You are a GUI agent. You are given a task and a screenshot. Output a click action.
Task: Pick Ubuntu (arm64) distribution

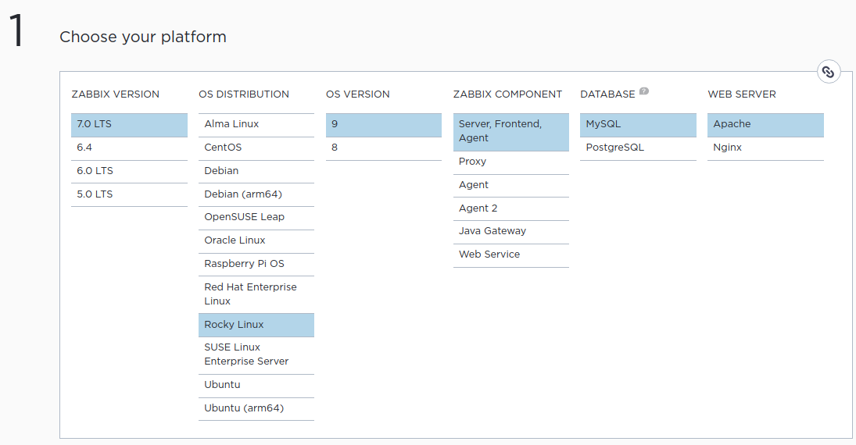[x=256, y=408]
